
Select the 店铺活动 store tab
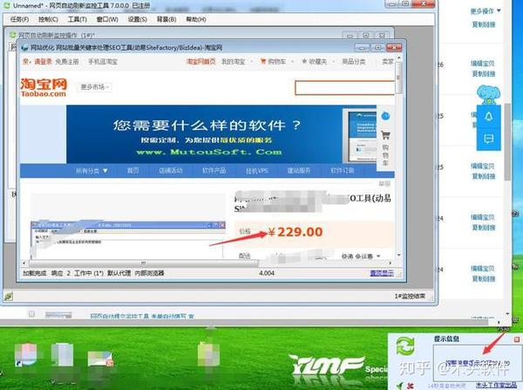coord(171,171)
